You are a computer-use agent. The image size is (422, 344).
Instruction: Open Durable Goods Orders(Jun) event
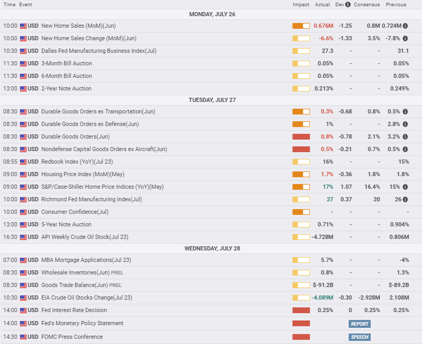tap(75, 136)
